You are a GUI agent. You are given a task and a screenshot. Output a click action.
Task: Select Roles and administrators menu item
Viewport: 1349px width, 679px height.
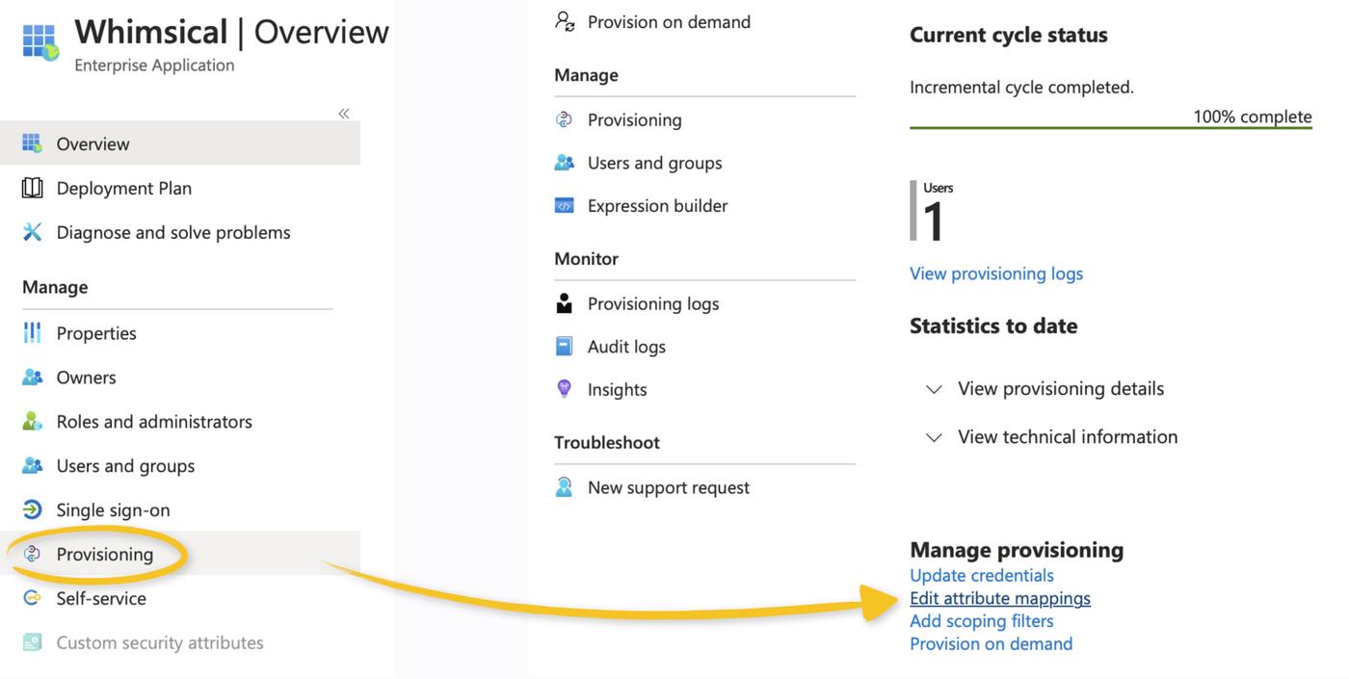[154, 421]
